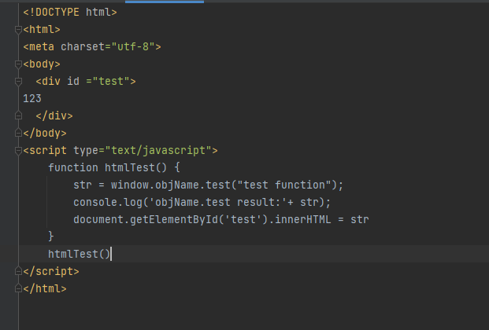The width and height of the screenshot is (489, 330).
Task: Click the htmlTest() call line
Action: point(80,254)
